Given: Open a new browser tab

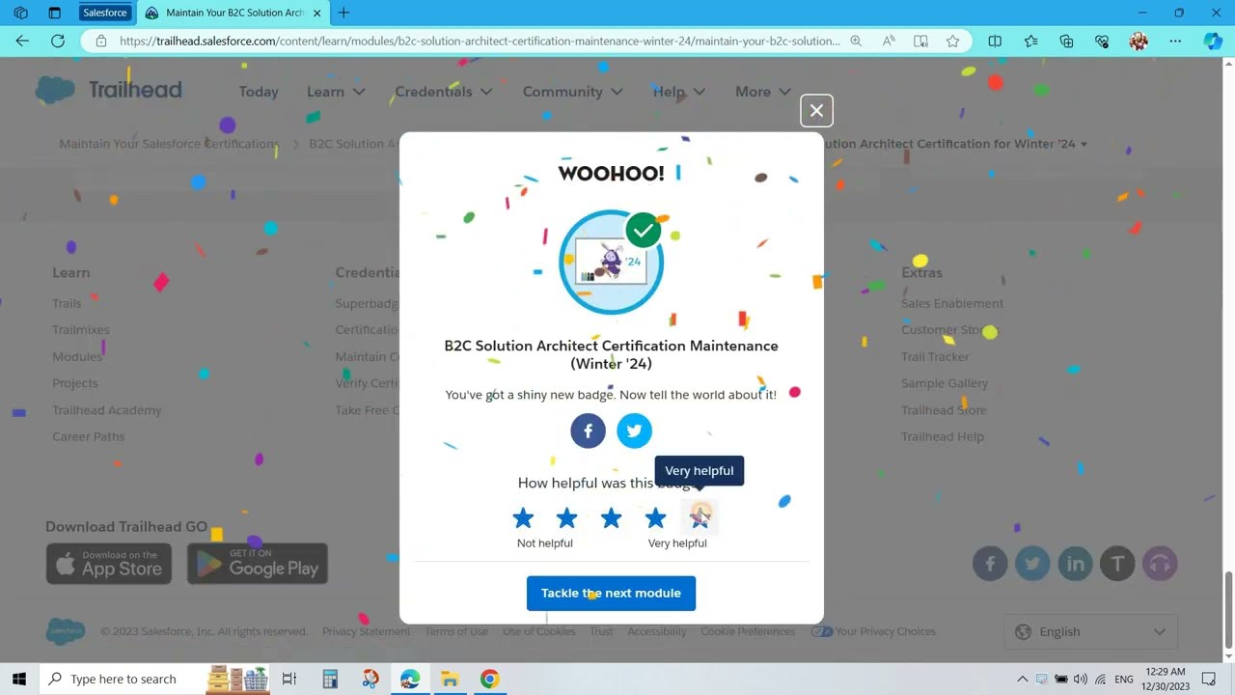Looking at the screenshot, I should click(x=343, y=13).
